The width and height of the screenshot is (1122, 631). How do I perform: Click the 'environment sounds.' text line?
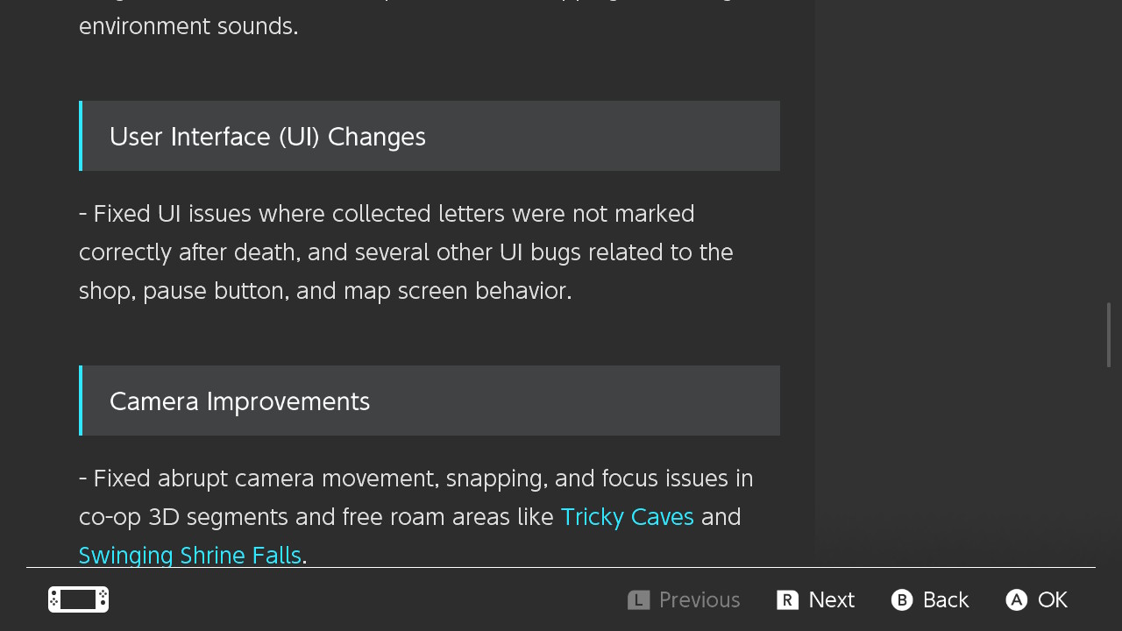188,26
